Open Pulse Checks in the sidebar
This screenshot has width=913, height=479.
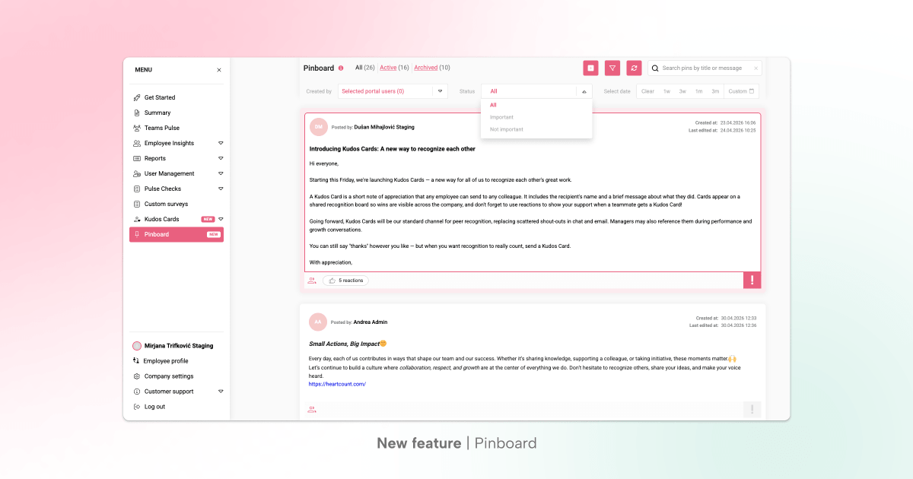[163, 189]
